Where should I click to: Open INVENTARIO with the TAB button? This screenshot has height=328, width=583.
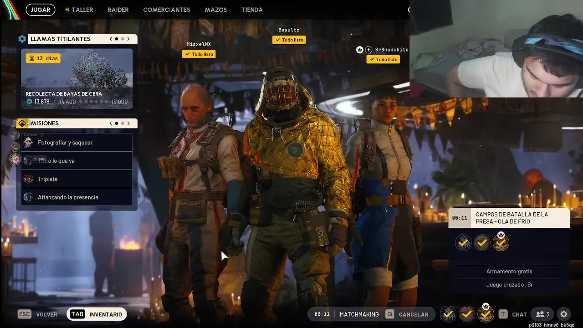click(97, 314)
